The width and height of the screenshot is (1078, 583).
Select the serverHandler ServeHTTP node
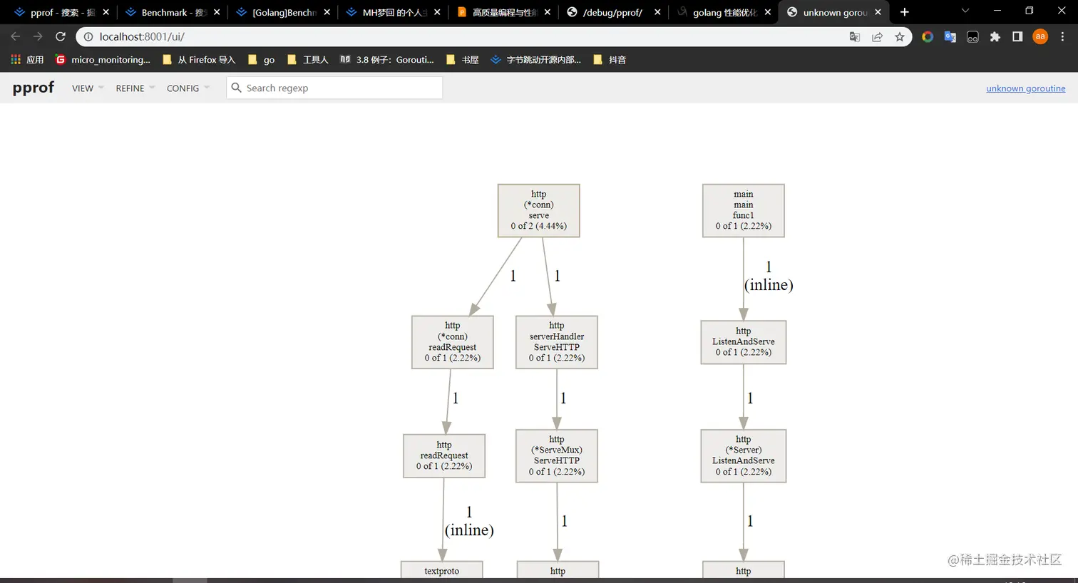[x=556, y=342]
